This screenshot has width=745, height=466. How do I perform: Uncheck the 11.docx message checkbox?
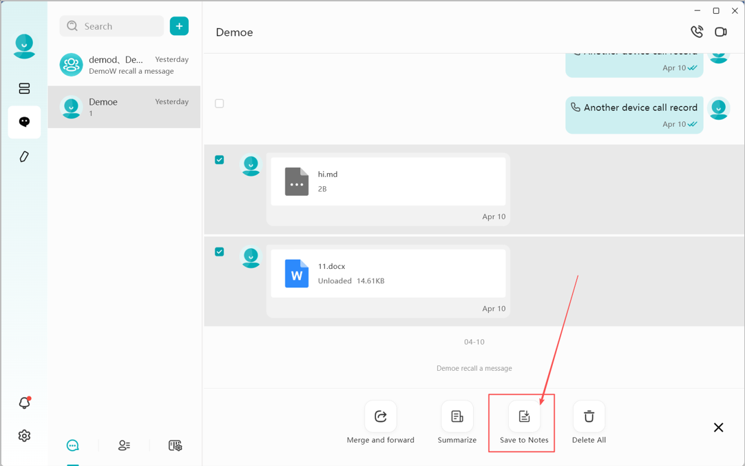[219, 252]
